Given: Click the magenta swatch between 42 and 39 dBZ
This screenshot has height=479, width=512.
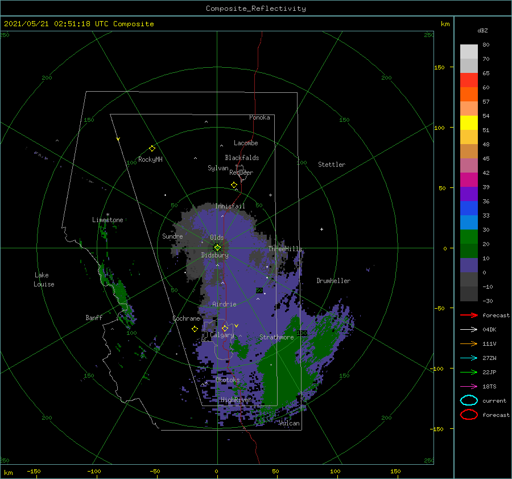Looking at the screenshot, I should (x=469, y=180).
